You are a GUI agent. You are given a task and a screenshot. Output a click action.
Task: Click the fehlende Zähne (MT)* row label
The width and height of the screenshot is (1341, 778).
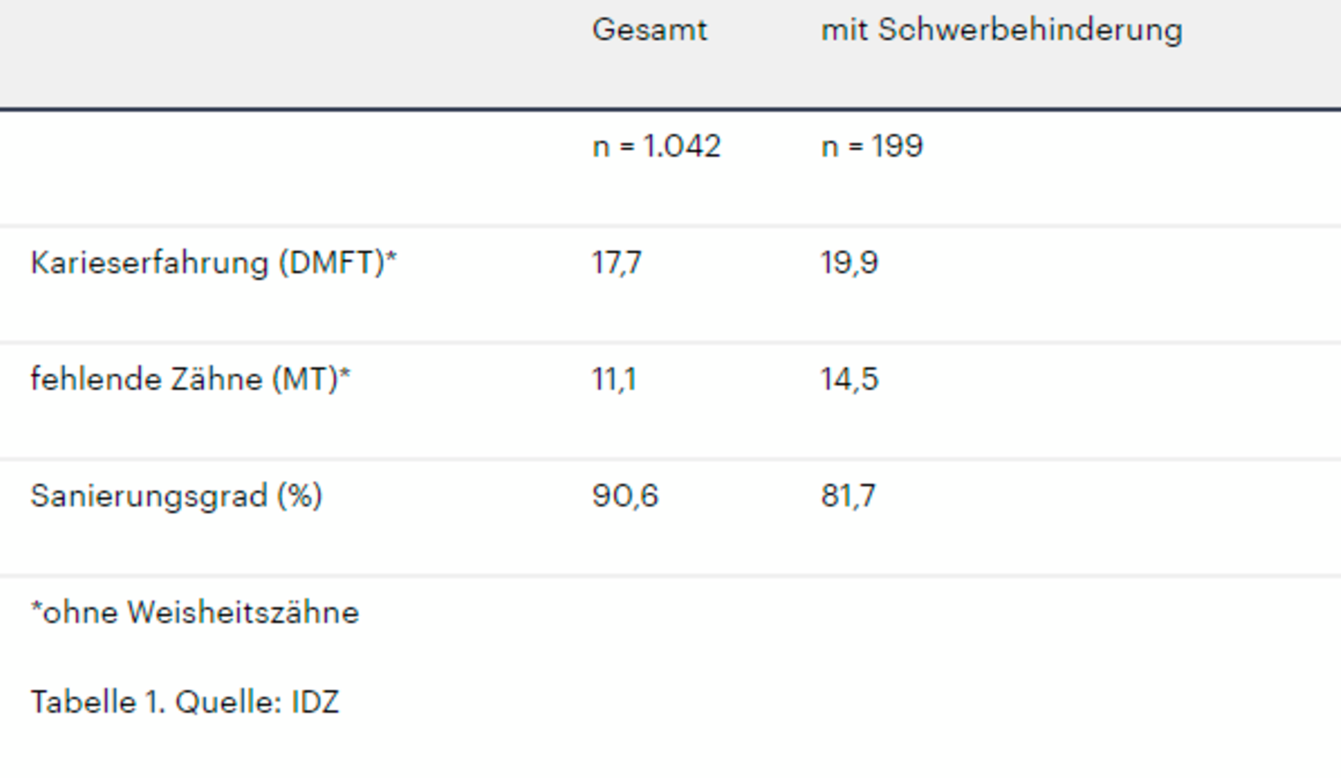[190, 379]
